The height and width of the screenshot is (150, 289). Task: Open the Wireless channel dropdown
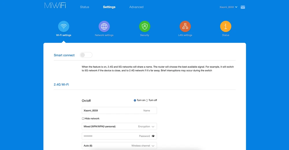tap(119, 146)
